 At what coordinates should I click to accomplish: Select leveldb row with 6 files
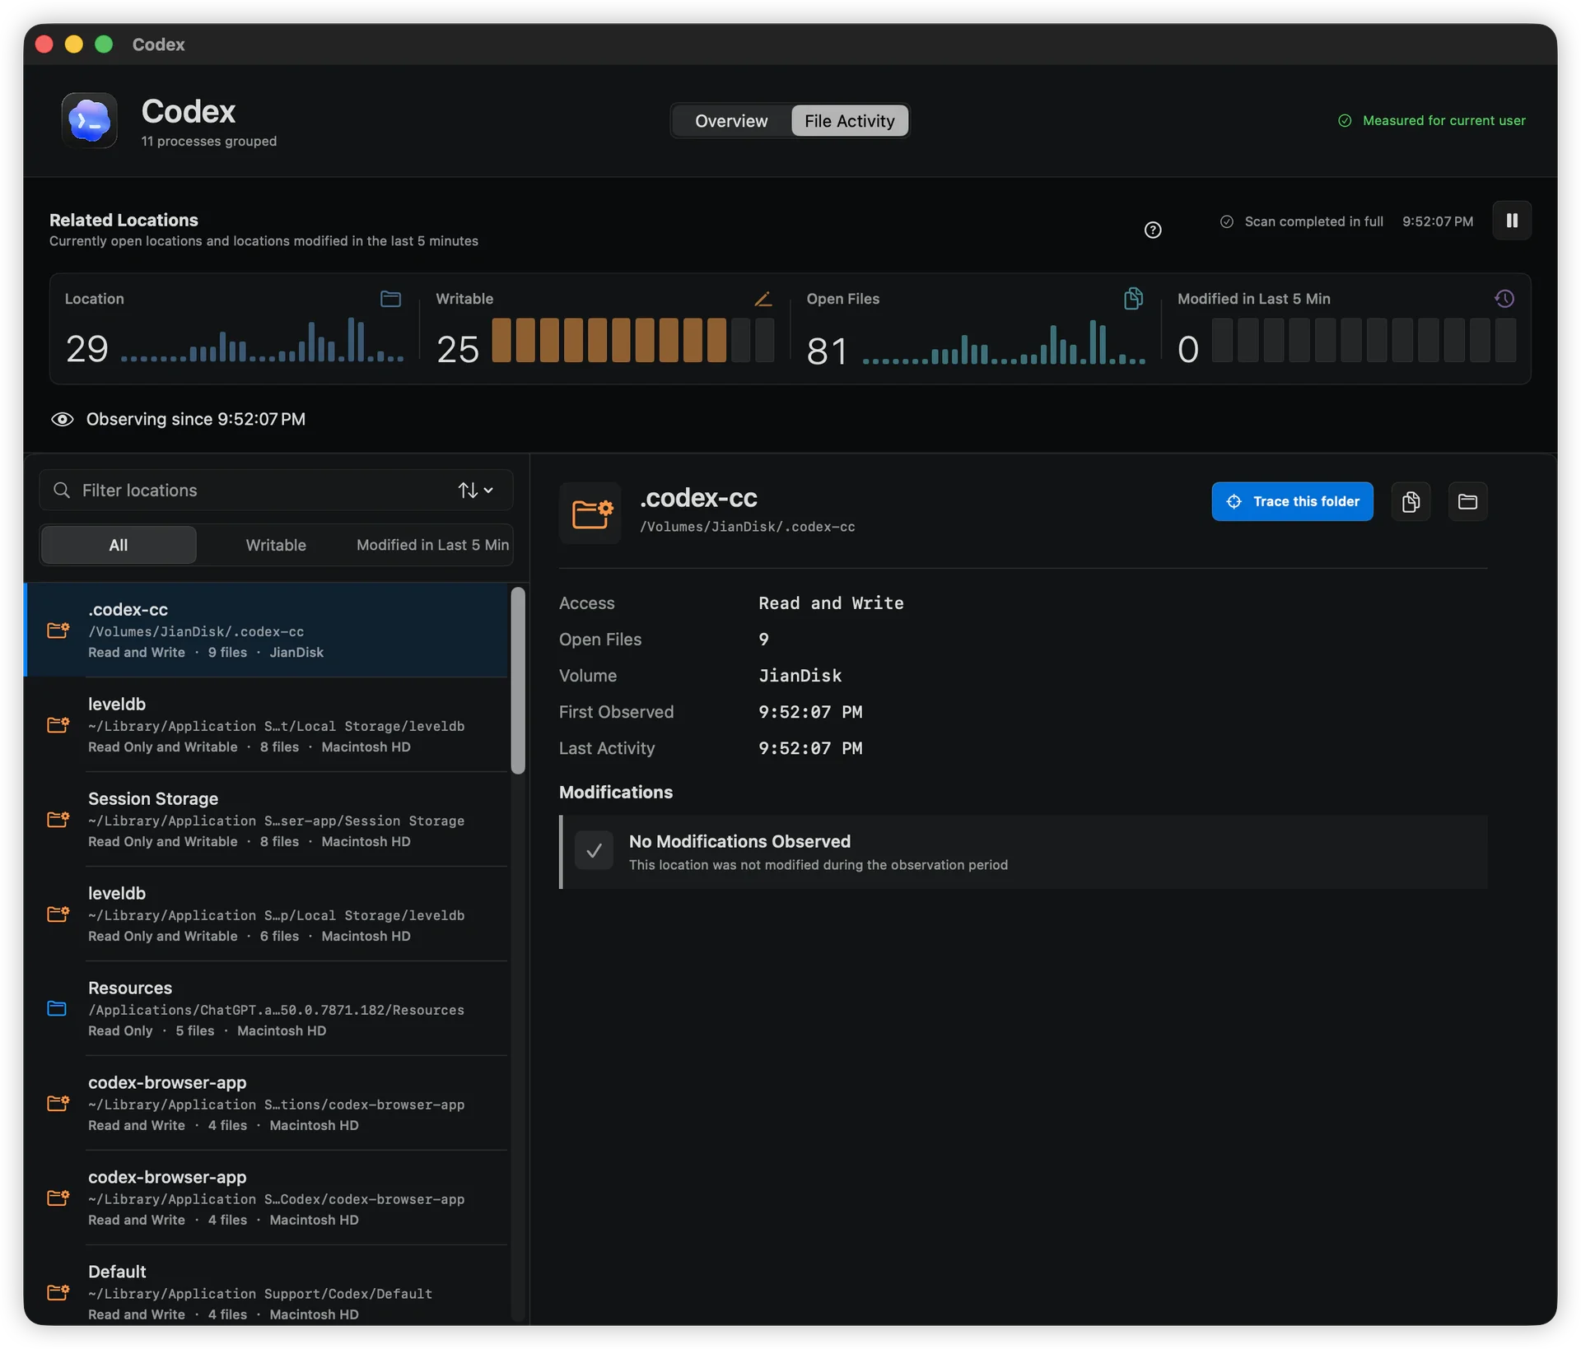pyautogui.click(x=268, y=914)
